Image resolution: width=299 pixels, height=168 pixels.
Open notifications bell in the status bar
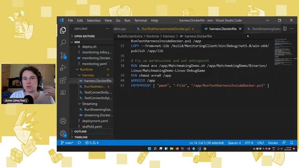292,143
